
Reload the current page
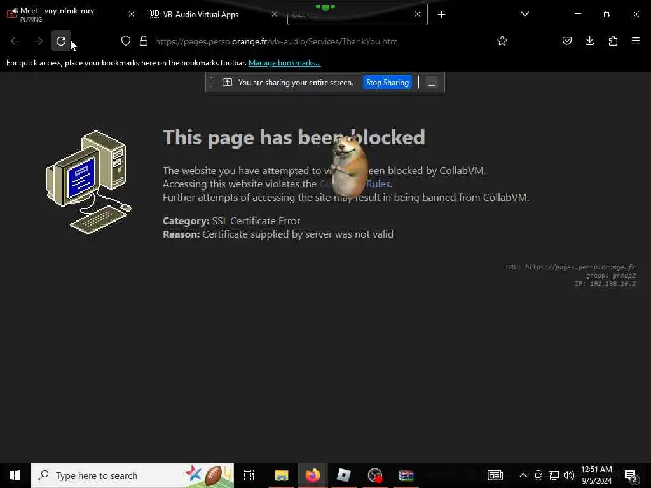click(61, 41)
